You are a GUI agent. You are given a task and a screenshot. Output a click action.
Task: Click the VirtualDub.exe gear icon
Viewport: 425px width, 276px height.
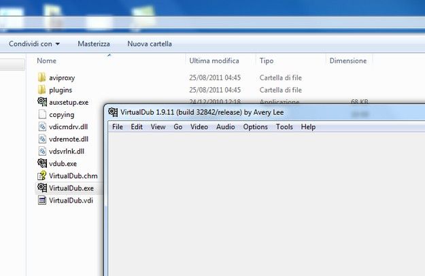point(42,188)
